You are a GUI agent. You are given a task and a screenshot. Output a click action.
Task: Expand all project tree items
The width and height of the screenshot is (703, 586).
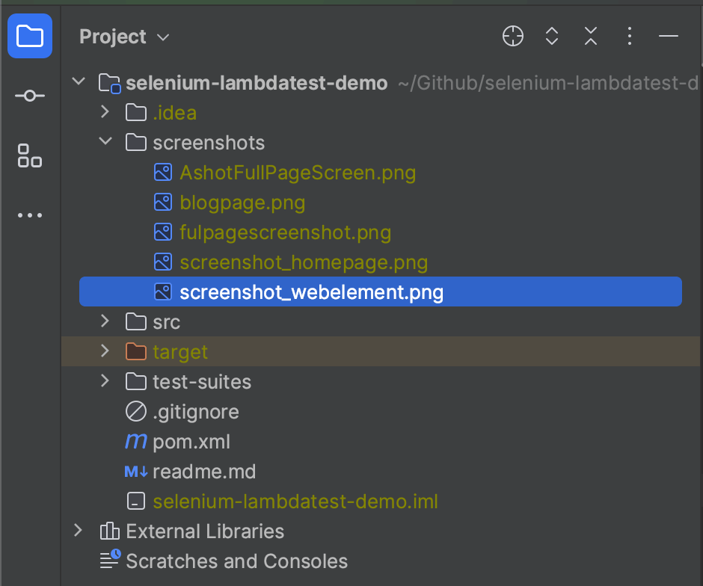tap(552, 36)
